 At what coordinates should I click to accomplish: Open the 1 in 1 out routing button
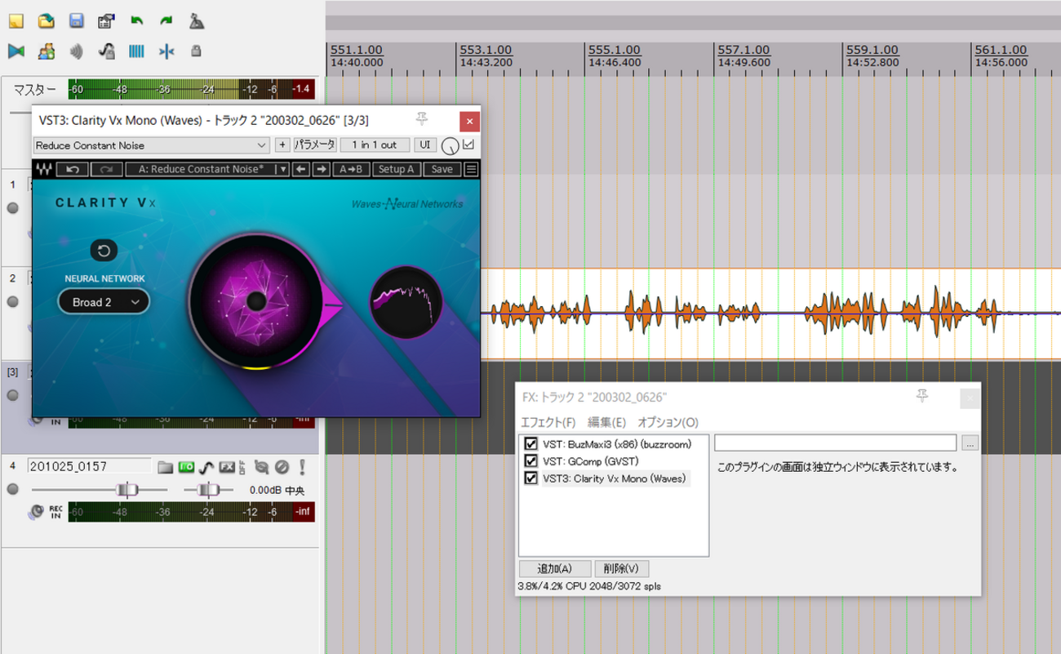pyautogui.click(x=375, y=145)
